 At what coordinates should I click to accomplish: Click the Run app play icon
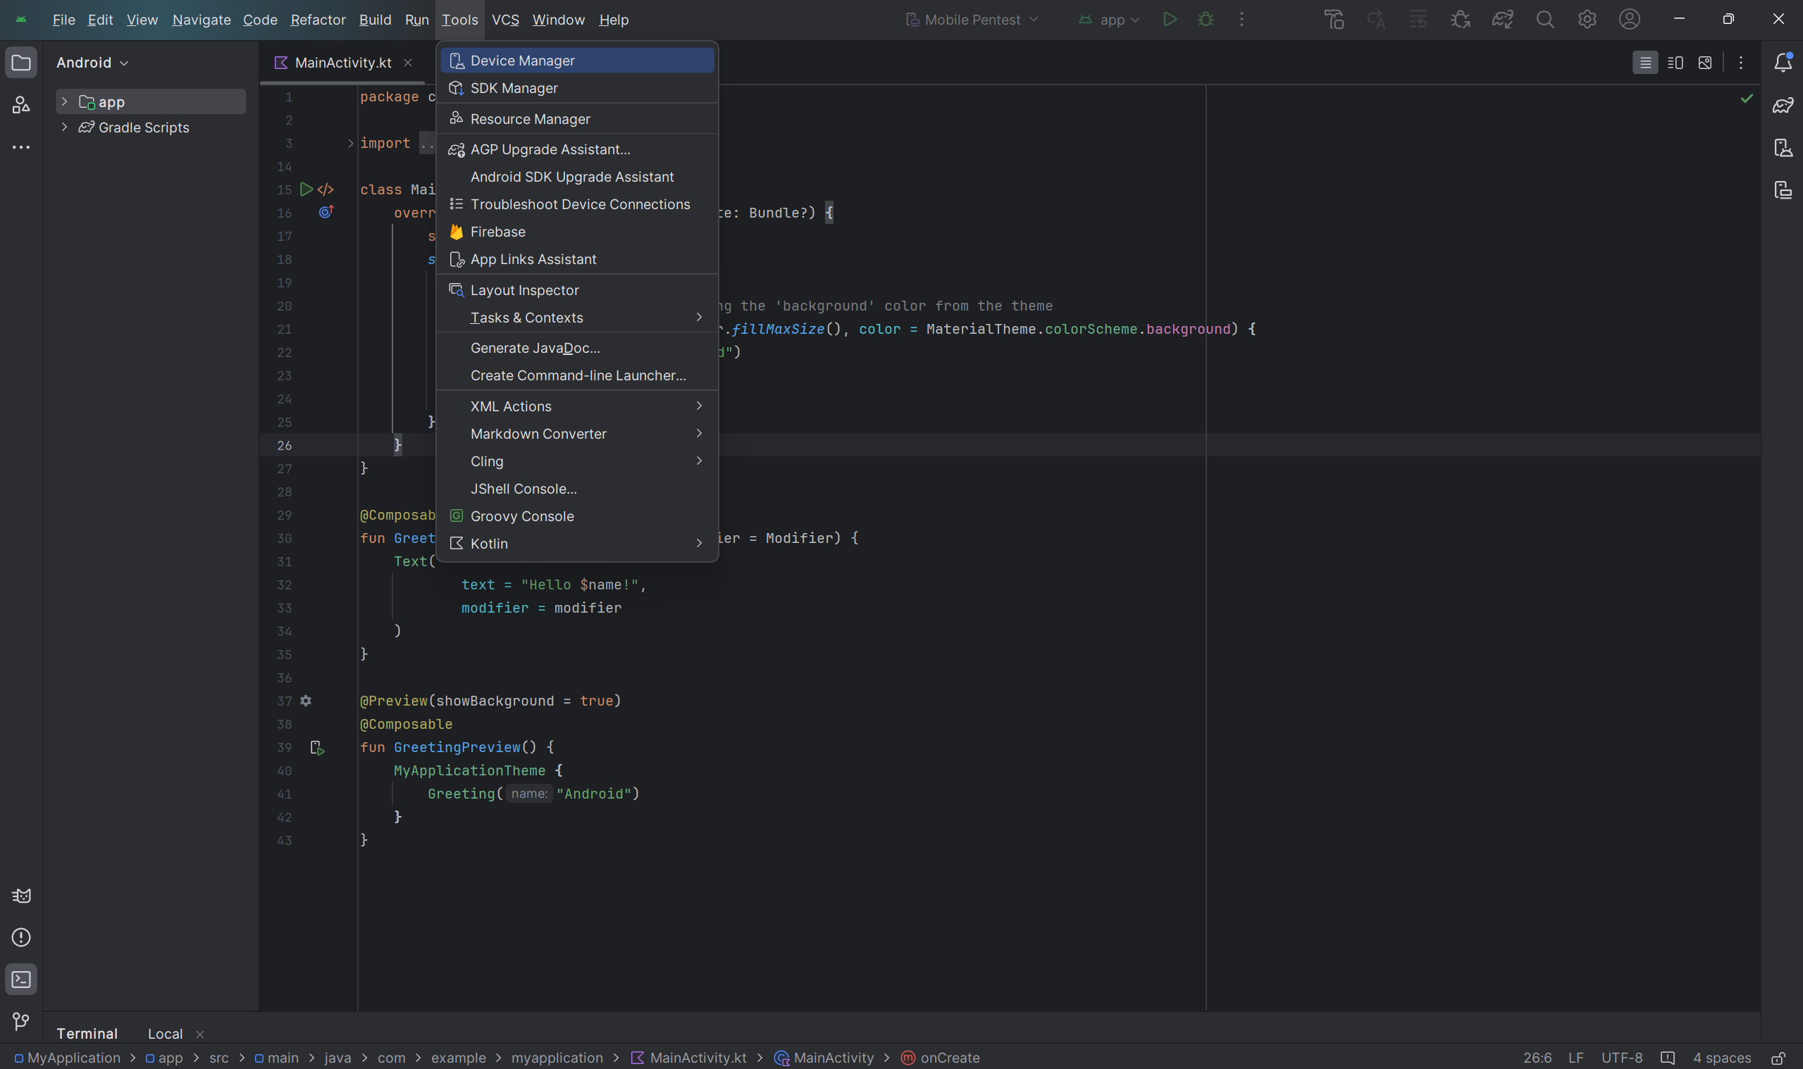[x=1170, y=20]
